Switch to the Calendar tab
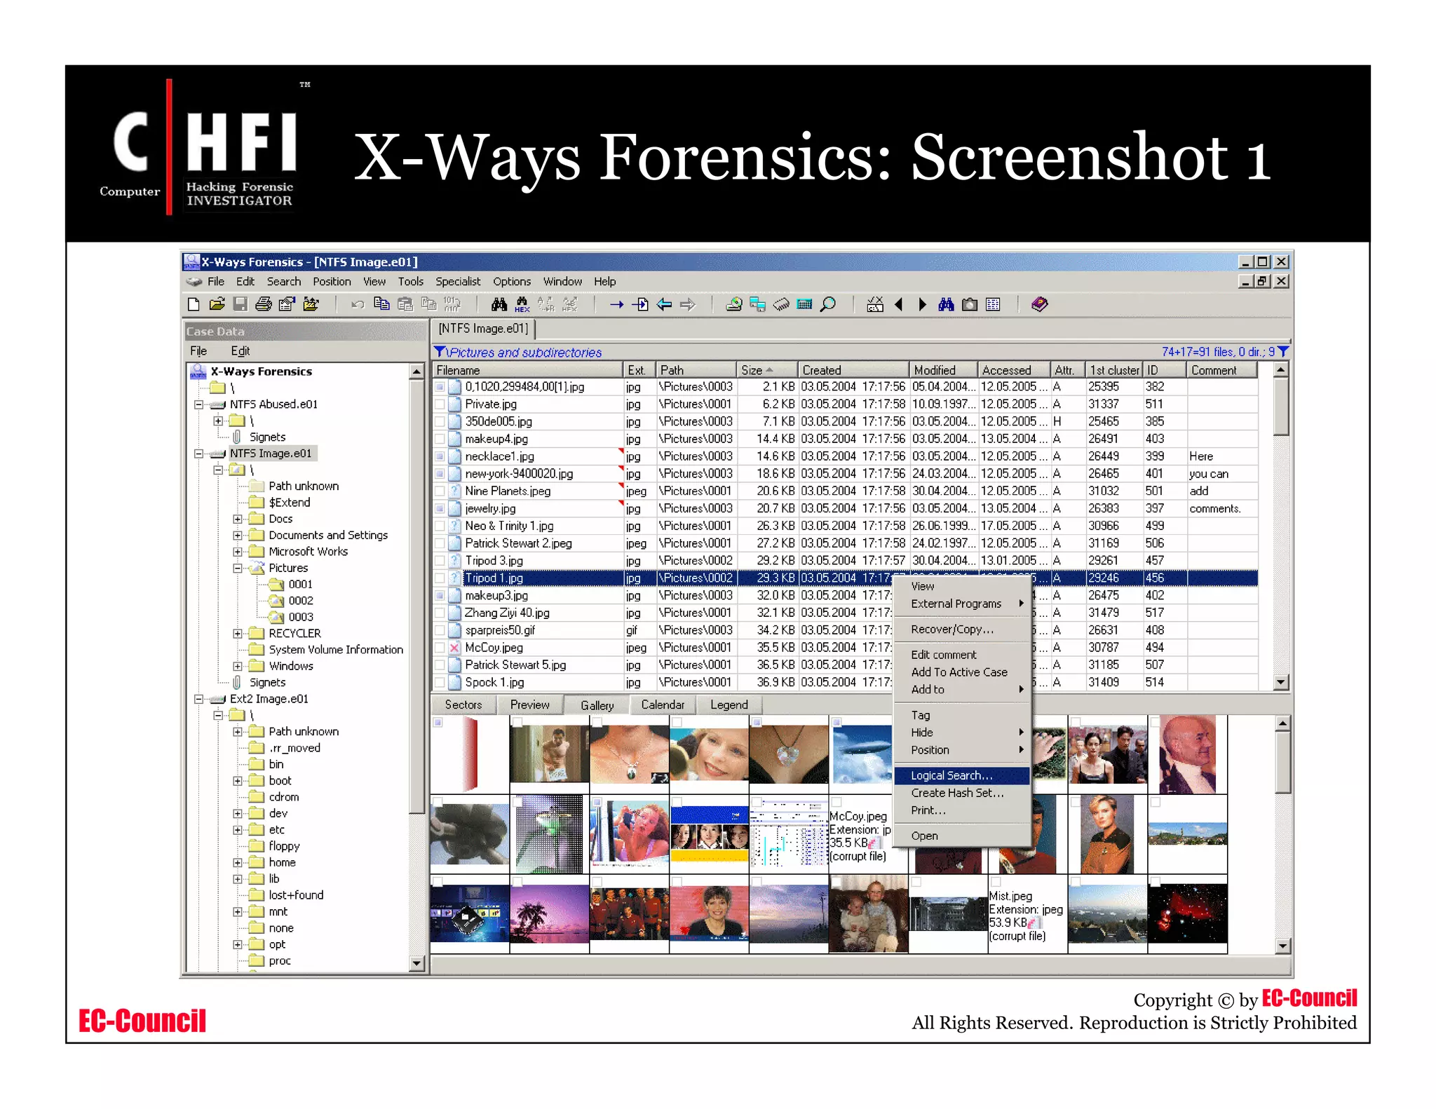Image resolution: width=1436 pixels, height=1109 pixels. (662, 705)
